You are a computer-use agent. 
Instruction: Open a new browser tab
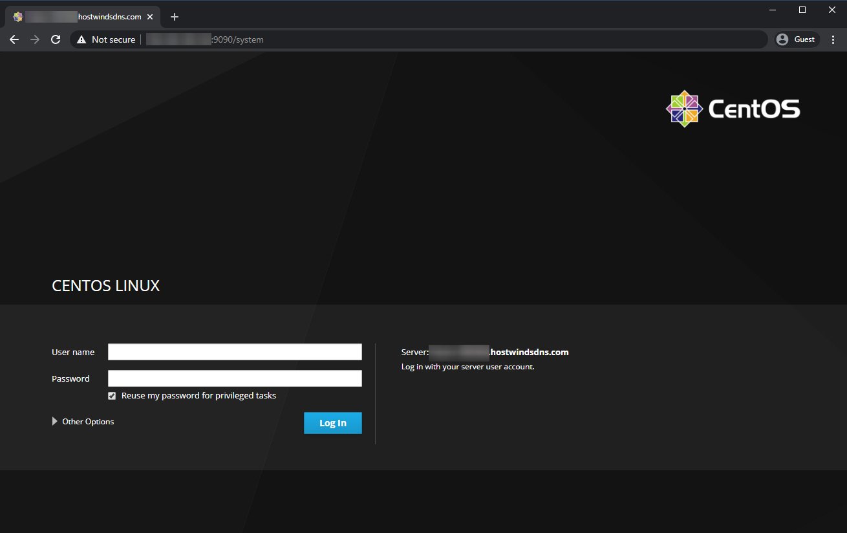coord(174,17)
